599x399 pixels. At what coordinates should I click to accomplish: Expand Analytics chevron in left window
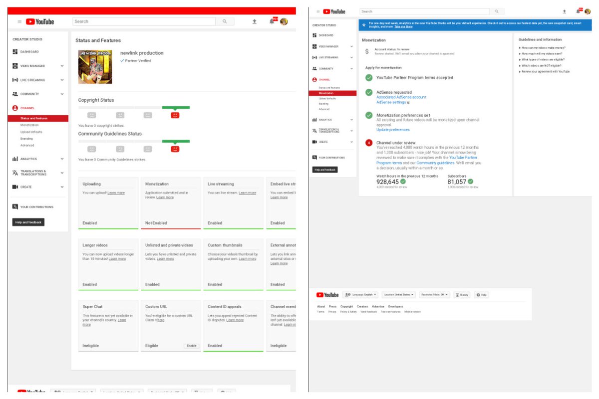pyautogui.click(x=62, y=159)
